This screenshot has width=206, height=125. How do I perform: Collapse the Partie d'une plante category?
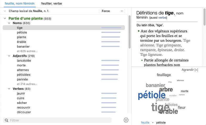click(5, 18)
